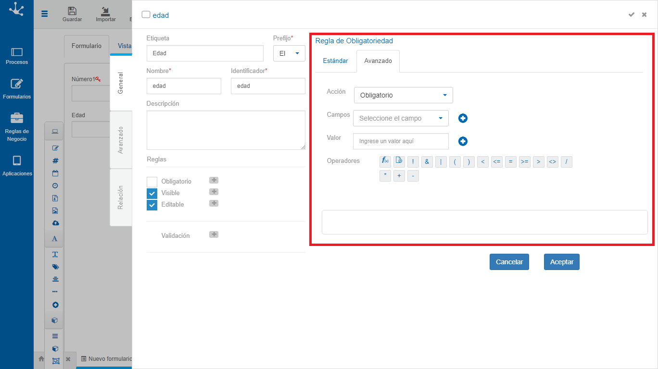Viewport: 658px width, 369px height.
Task: Open the Relación vertical tab
Action: 121,197
